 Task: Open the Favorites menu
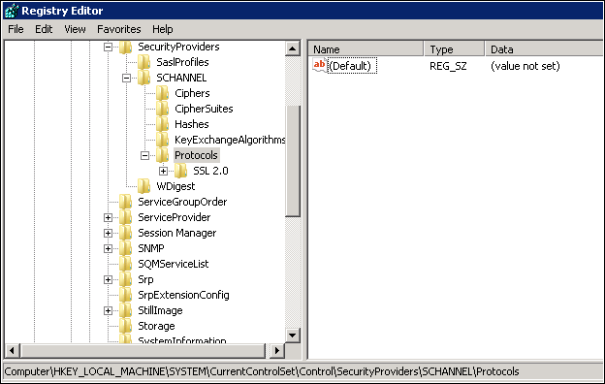click(119, 29)
